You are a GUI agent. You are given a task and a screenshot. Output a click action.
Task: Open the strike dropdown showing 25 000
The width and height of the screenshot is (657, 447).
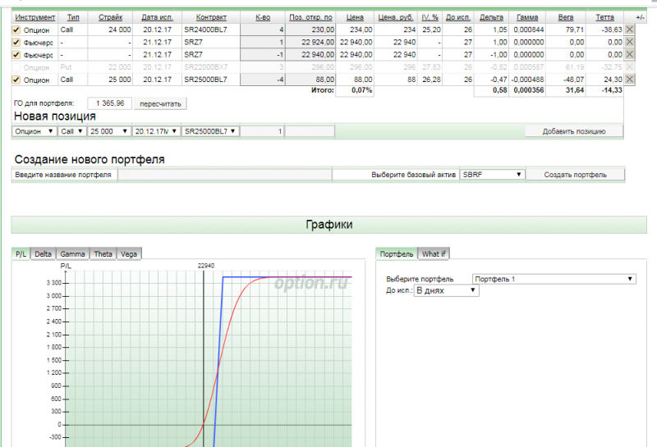[109, 130]
